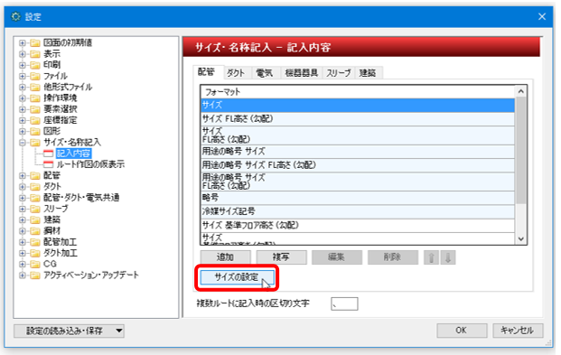This screenshot has height=355, width=561.
Task: Open サイズの設定
Action: (x=237, y=277)
